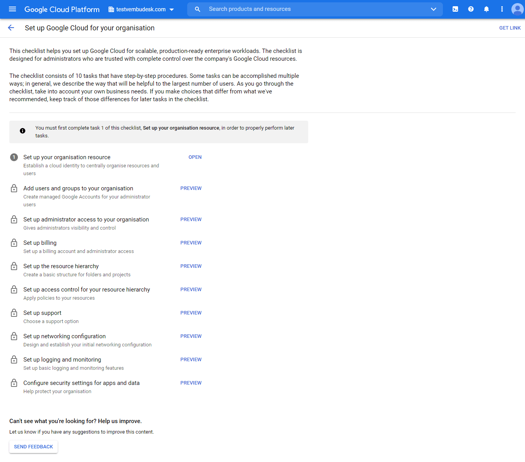Preview Add users and groups task
Viewport: 525px width, 462px height.
pyautogui.click(x=191, y=188)
